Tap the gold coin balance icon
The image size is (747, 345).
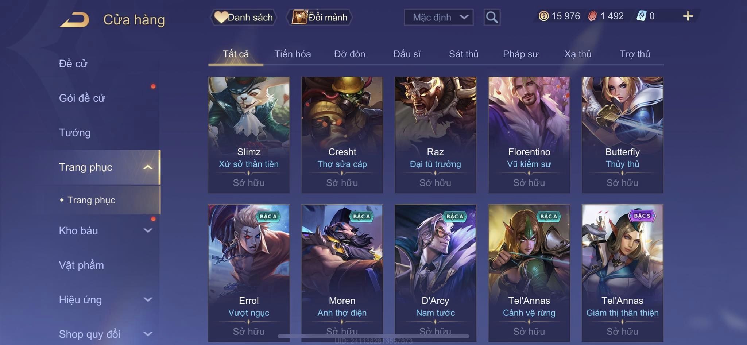(x=543, y=16)
